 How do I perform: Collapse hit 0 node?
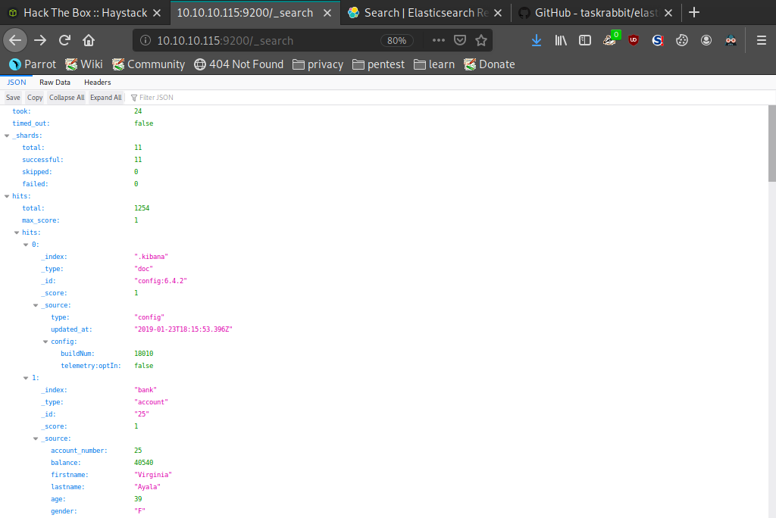(x=26, y=245)
